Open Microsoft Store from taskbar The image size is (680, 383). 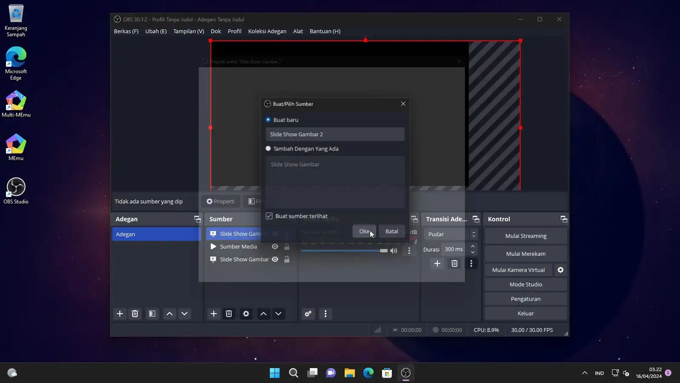[387, 373]
